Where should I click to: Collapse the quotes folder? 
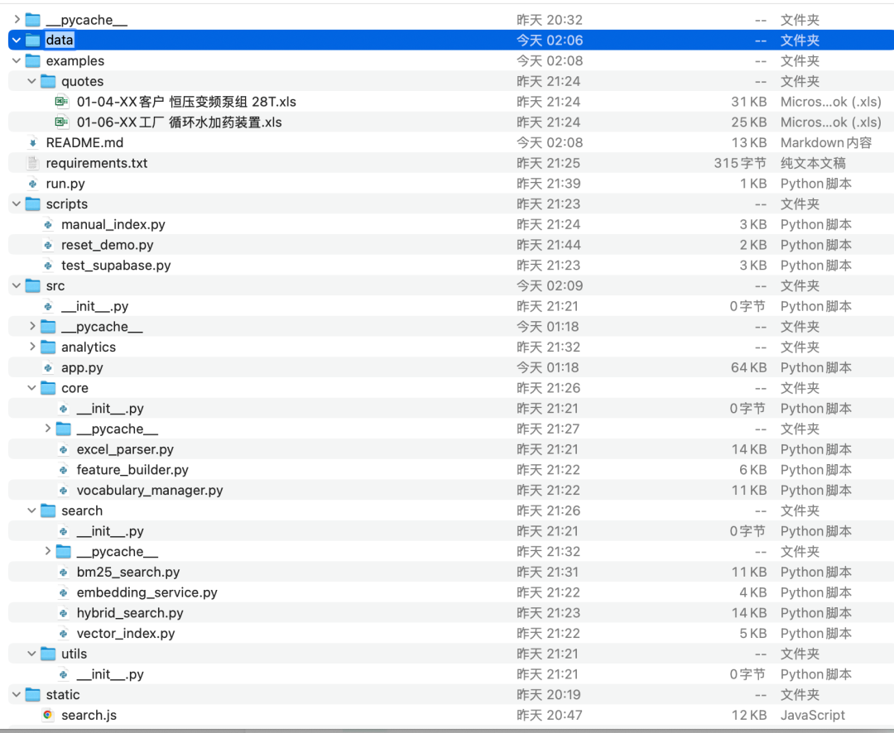pos(32,81)
